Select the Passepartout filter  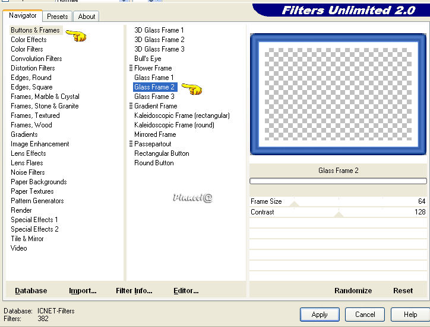153,144
